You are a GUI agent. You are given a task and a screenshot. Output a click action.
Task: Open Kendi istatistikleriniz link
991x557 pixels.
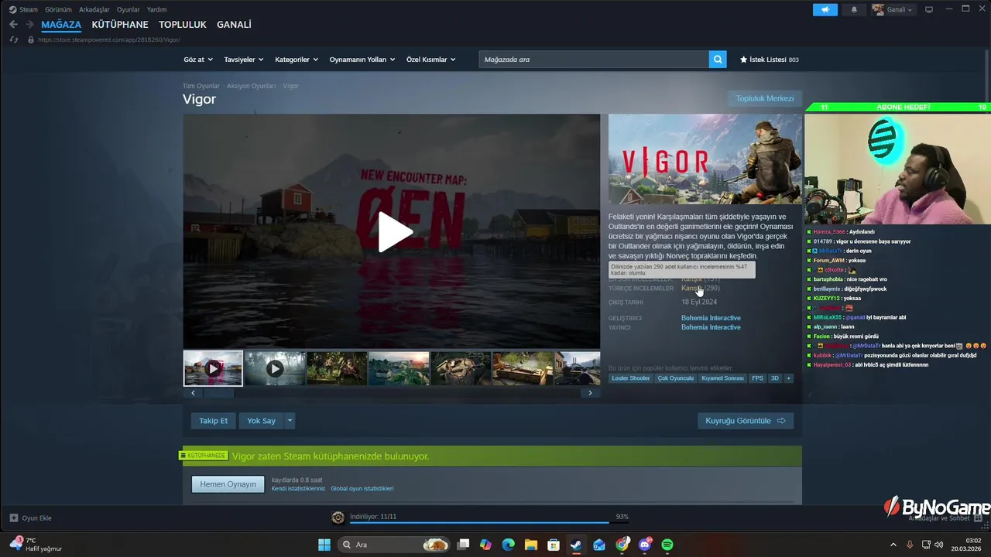(298, 489)
